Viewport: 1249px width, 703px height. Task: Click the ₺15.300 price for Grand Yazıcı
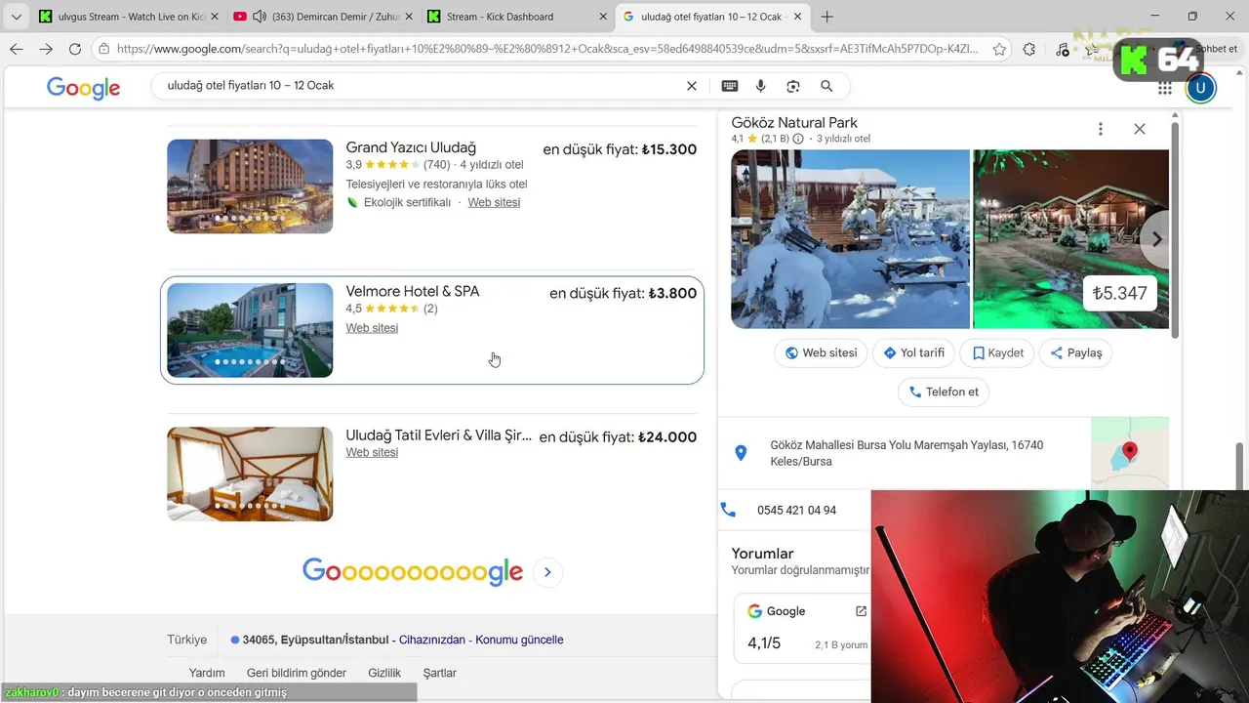tap(668, 149)
